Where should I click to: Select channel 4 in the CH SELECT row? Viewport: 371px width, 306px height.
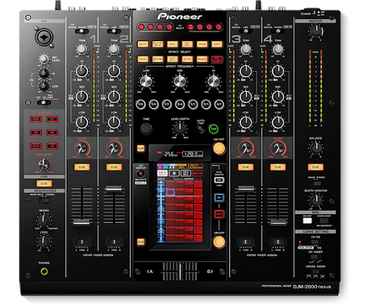169,27
